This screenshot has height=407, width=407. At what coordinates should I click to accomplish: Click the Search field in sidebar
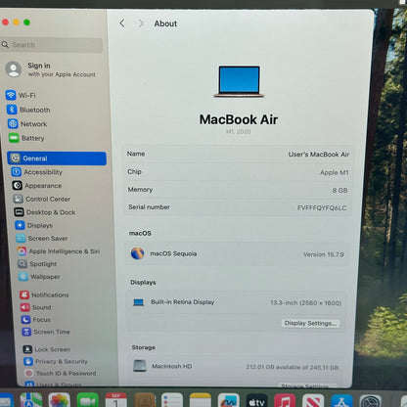tap(52, 45)
